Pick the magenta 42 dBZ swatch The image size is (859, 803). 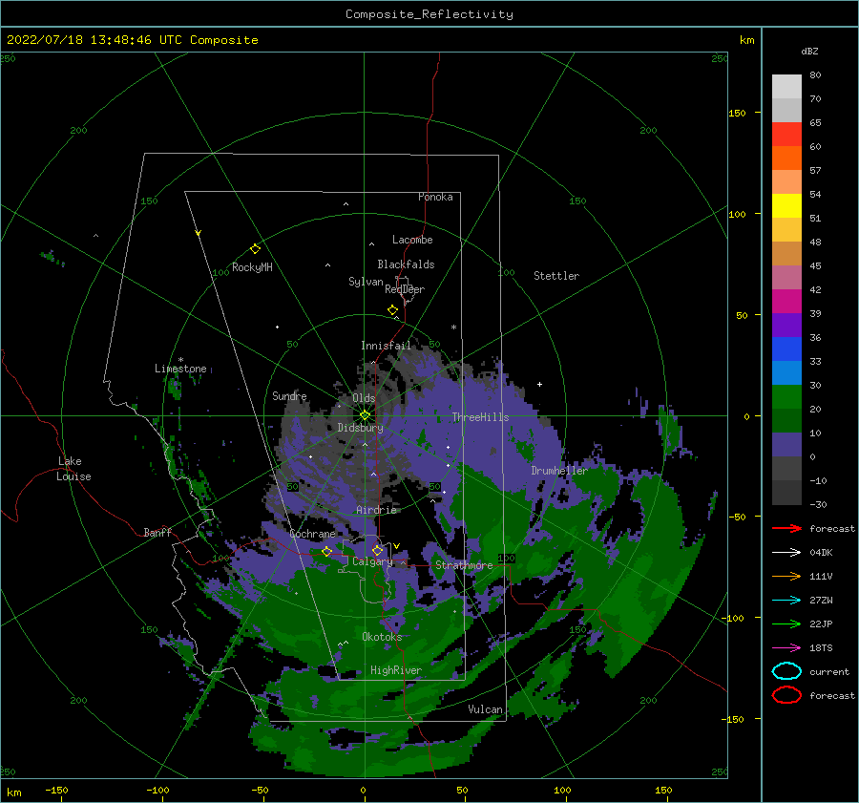786,301
